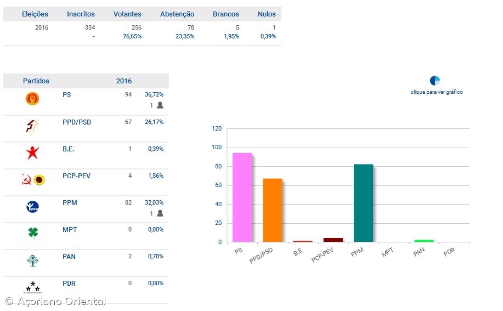This screenshot has width=503, height=311.
Task: Click the teal PPM bar in chart
Action: [x=363, y=203]
